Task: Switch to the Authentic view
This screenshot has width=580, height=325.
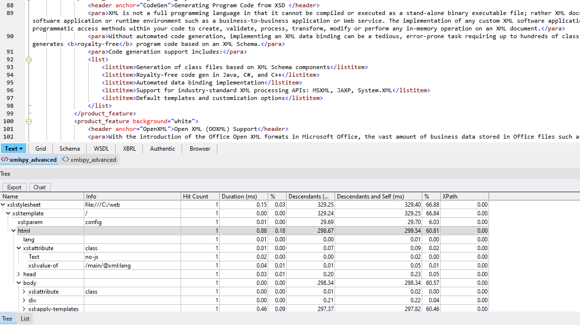Action: point(162,149)
